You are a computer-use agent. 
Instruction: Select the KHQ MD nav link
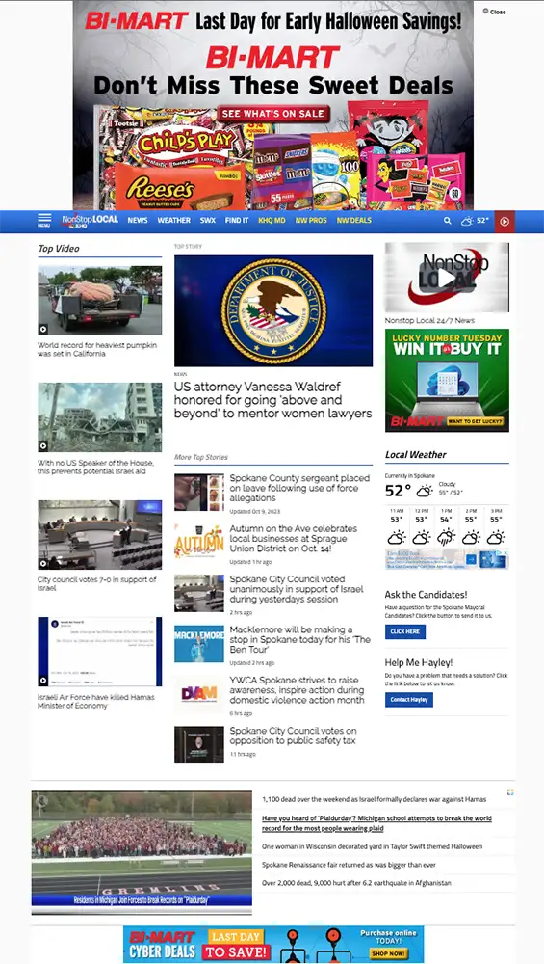coord(272,220)
